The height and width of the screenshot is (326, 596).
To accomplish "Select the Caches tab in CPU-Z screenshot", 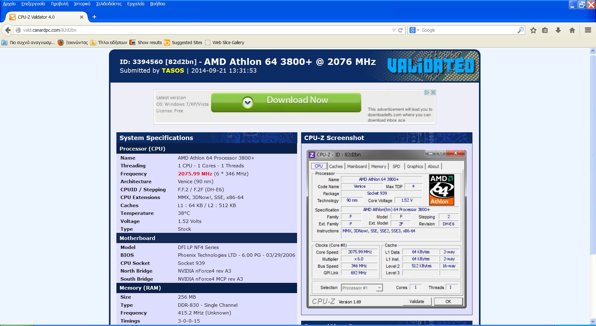I will click(x=336, y=166).
